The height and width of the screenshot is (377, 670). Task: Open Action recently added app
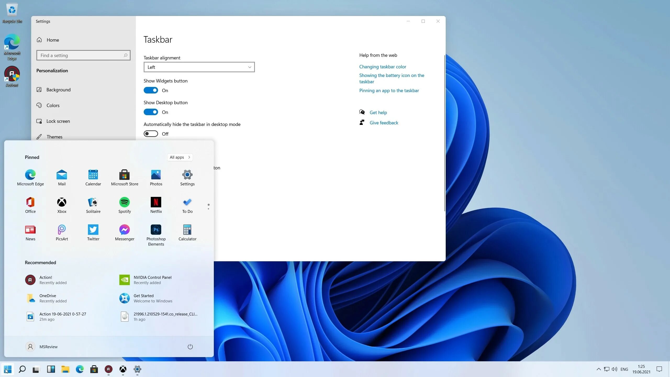pos(46,279)
